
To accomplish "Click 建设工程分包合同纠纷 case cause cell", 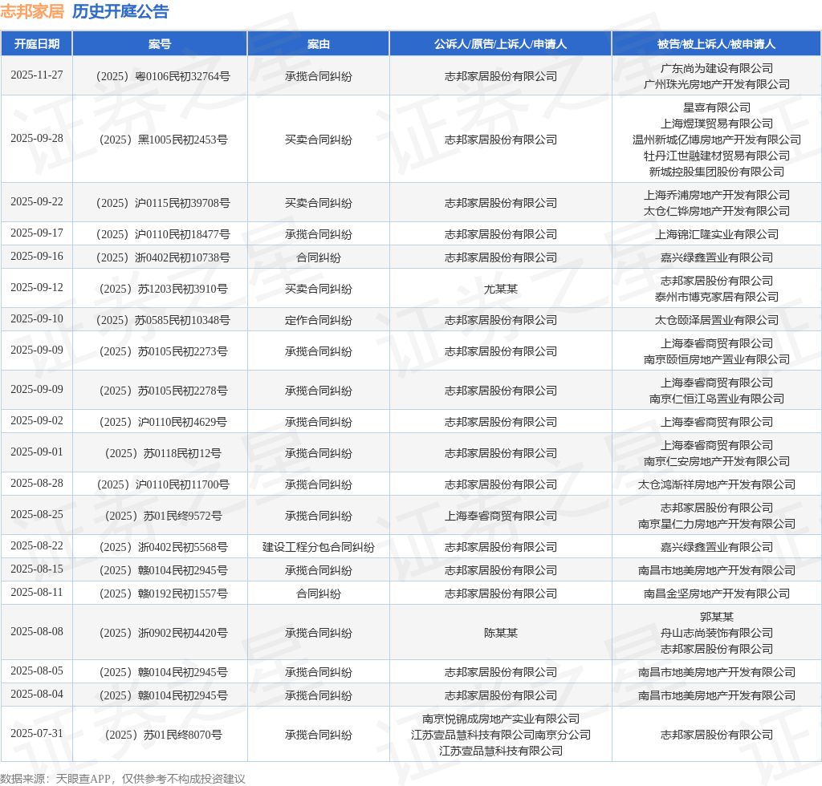I will pyautogui.click(x=318, y=547).
